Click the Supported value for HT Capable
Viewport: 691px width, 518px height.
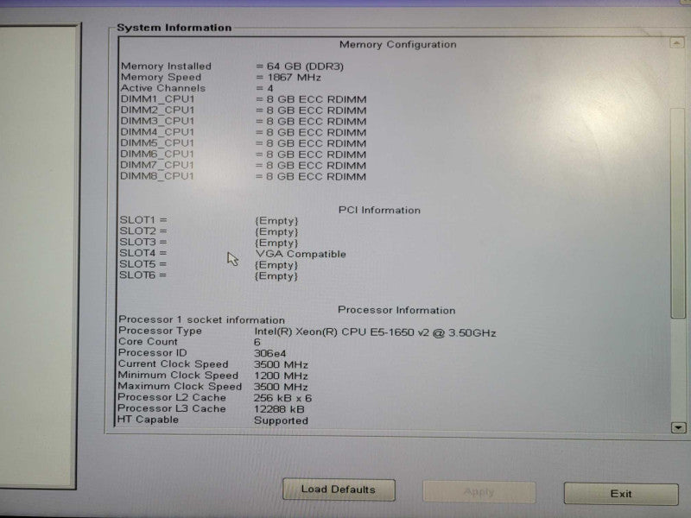click(x=281, y=420)
